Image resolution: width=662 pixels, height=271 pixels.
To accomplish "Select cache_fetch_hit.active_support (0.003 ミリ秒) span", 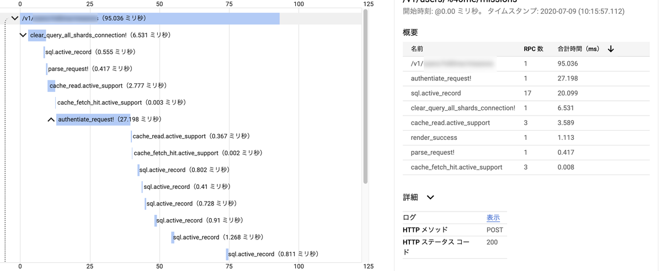I will pos(121,102).
